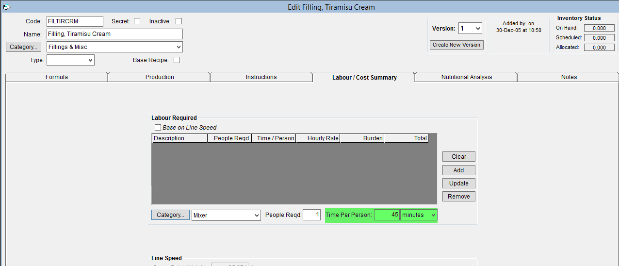Click the added date text 30-Dec-05 at 10:50
Viewport: 619px width, 266px height.
coord(519,30)
